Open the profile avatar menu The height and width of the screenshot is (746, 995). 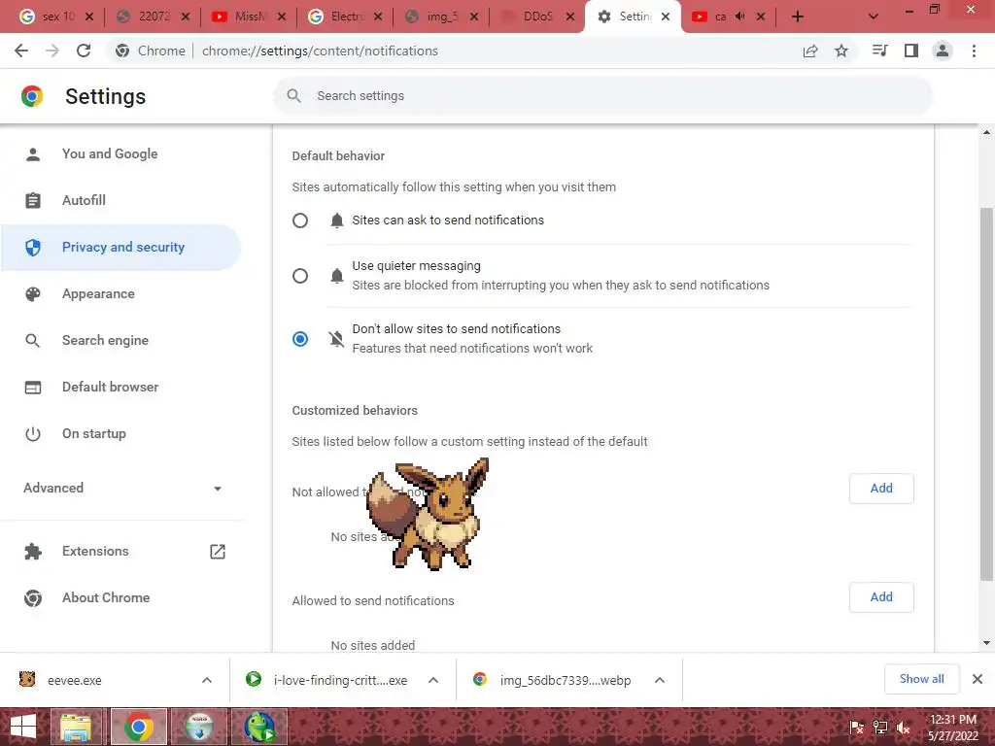(943, 51)
